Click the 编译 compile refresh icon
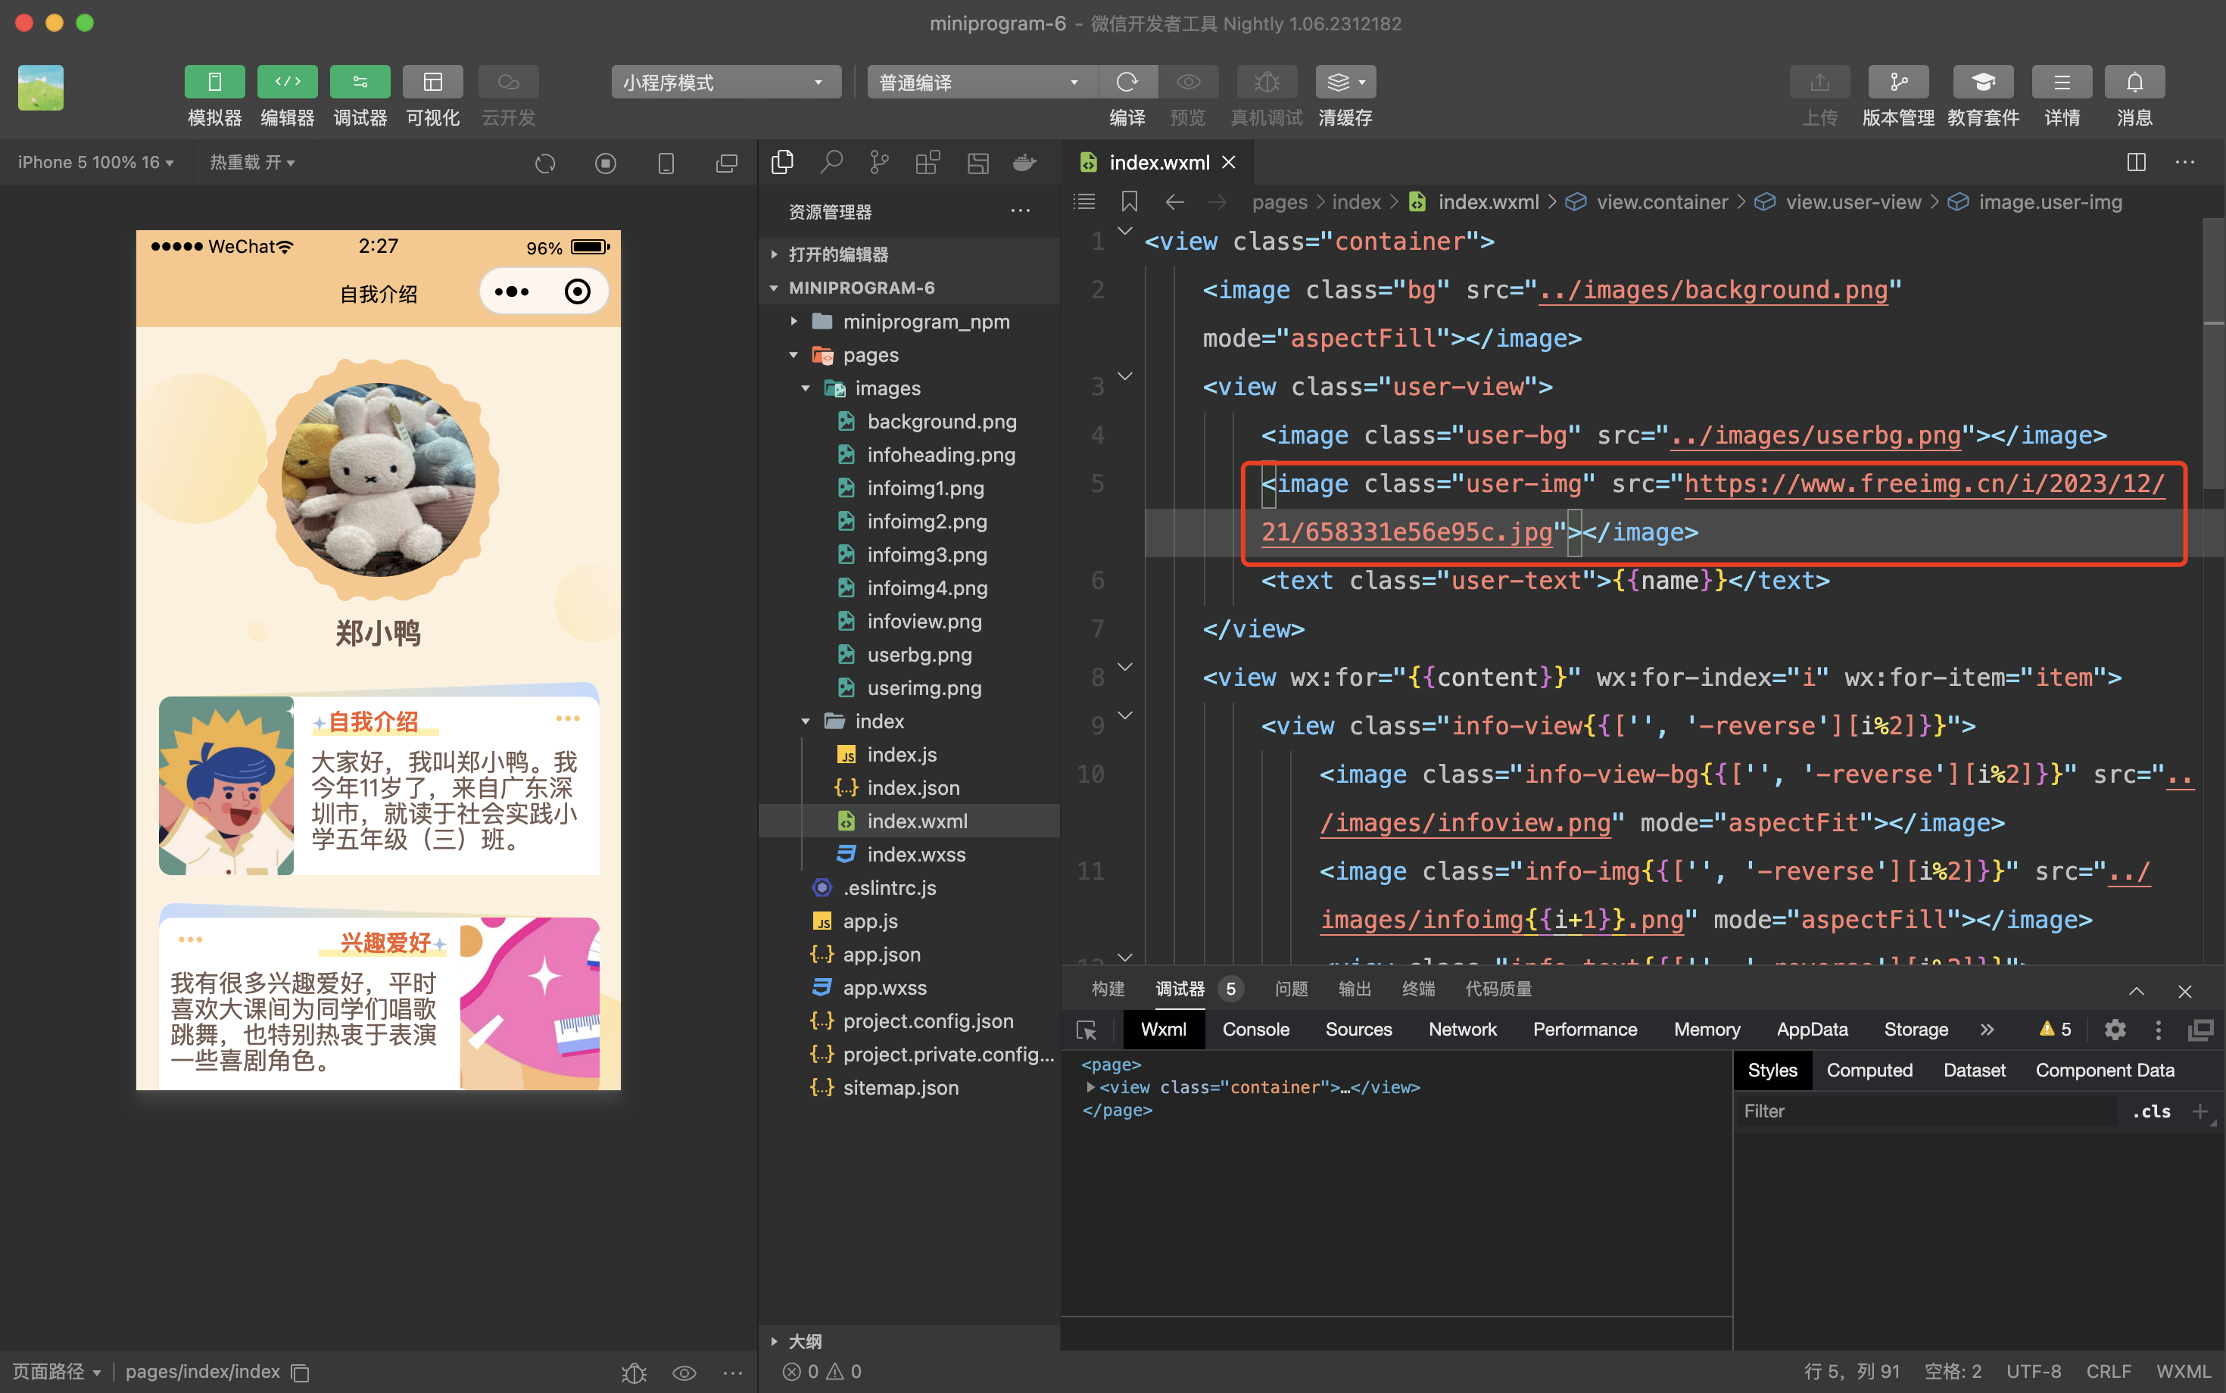Viewport: 2226px width, 1393px height. (x=1127, y=82)
